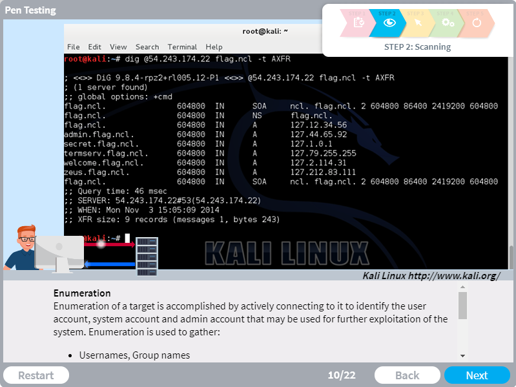516x387 pixels.
Task: Open the Help menu in terminal
Action: tap(214, 47)
